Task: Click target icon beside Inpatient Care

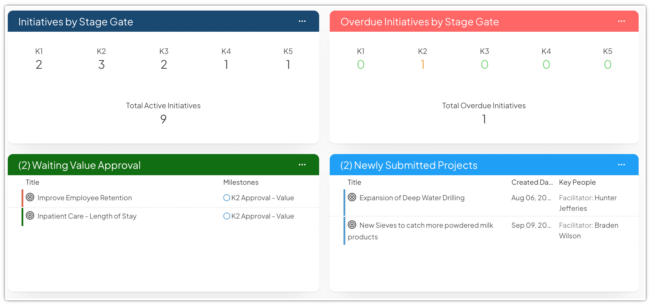Action: coord(30,216)
